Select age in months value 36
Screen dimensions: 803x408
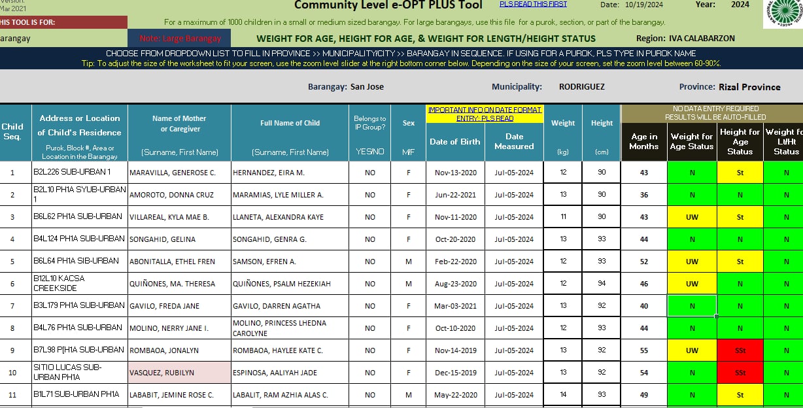click(644, 195)
